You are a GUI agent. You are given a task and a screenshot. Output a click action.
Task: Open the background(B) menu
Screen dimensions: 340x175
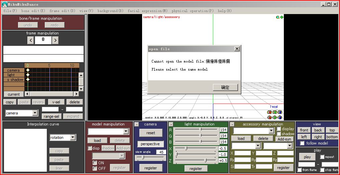pyautogui.click(x=110, y=11)
